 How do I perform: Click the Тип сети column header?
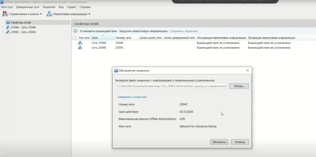click(84, 38)
